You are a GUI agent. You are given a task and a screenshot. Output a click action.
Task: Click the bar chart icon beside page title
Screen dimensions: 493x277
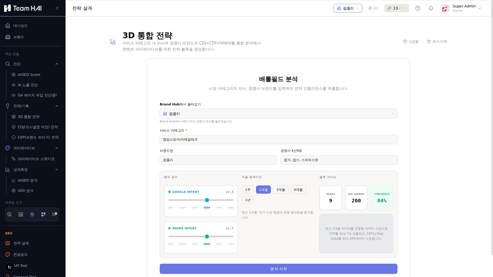[x=113, y=42]
